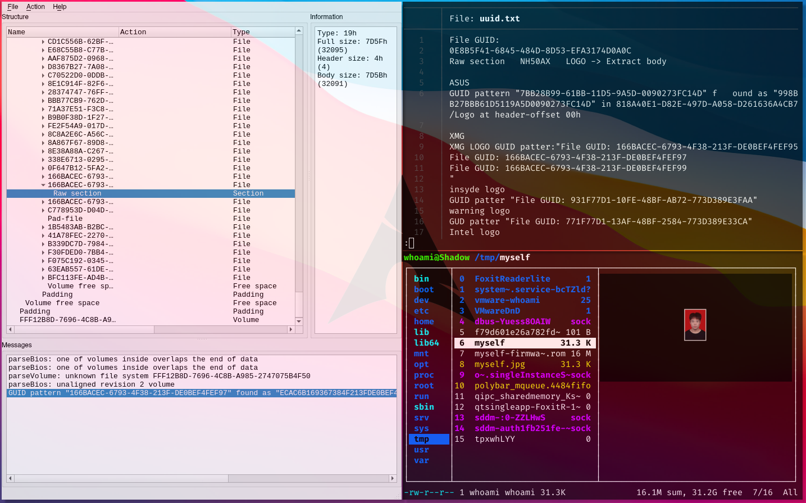
Task: Click the Structure tree scroll-up arrow
Action: coord(299,31)
